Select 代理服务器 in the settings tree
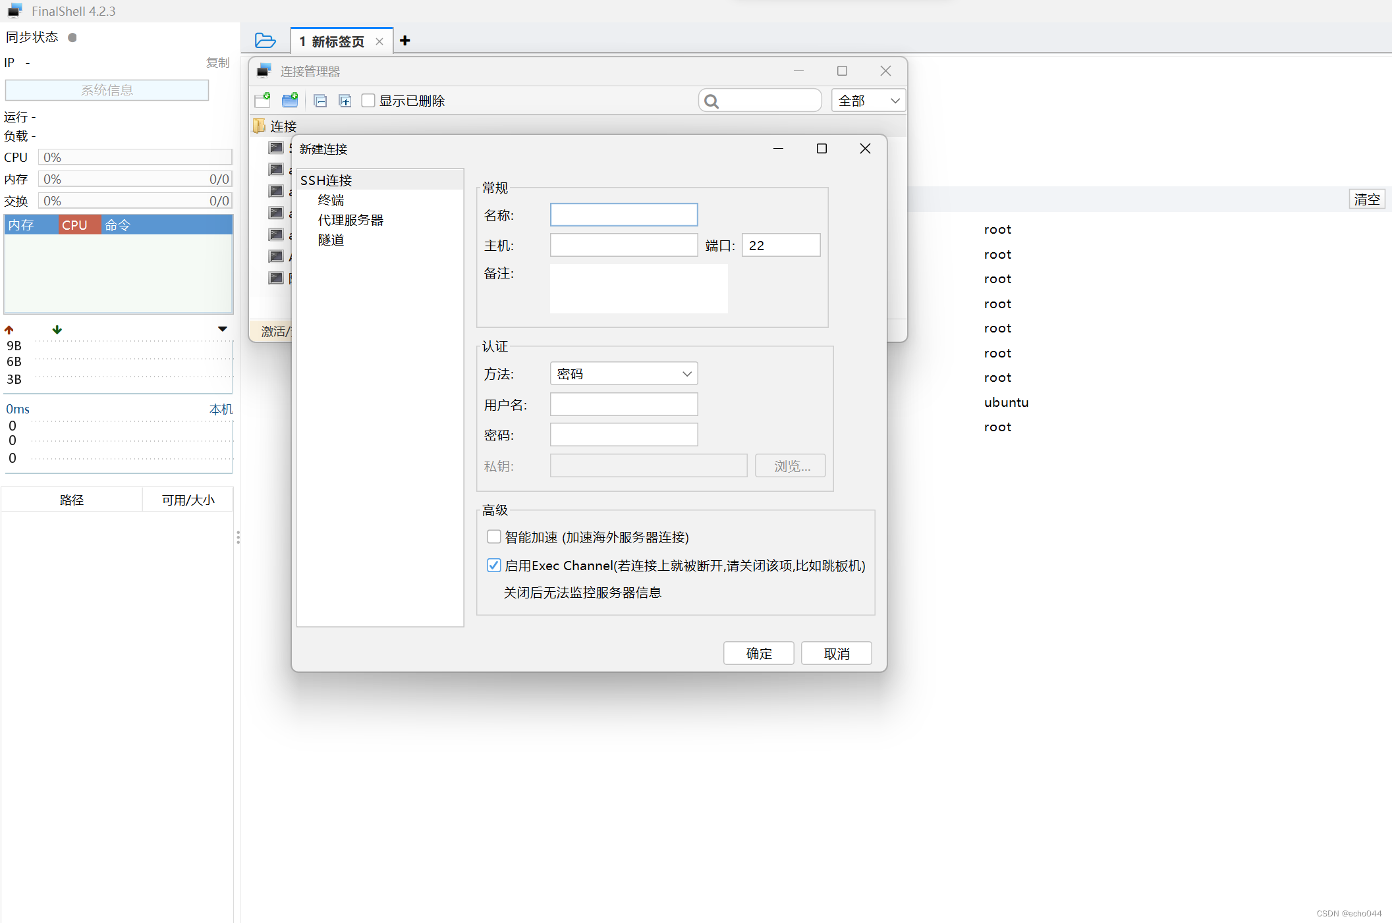Image resolution: width=1392 pixels, height=923 pixels. [350, 220]
